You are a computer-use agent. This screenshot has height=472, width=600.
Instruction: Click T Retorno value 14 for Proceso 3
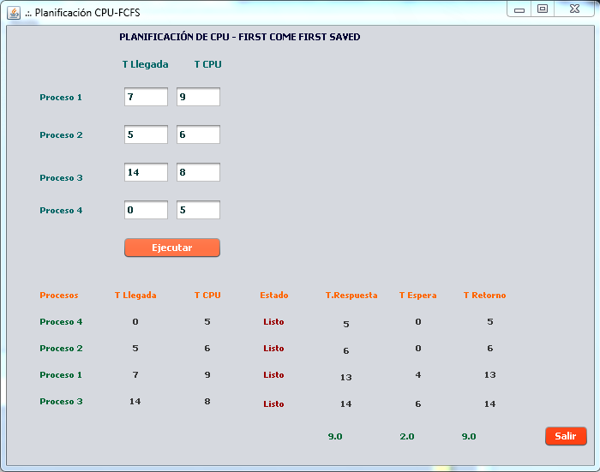(490, 404)
